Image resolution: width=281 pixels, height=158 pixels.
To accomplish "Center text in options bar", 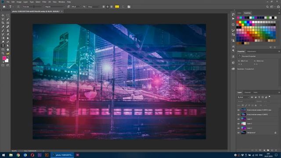I will click(108, 7).
